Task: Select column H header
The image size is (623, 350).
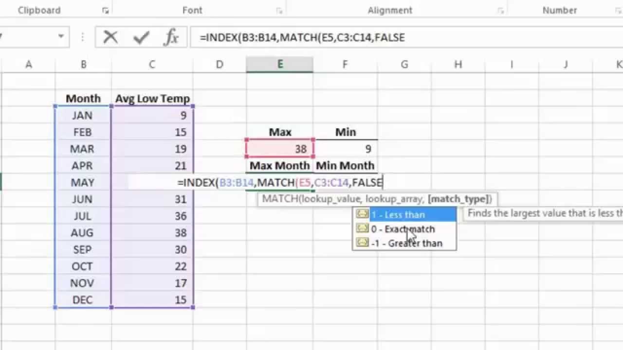Action: [x=458, y=64]
